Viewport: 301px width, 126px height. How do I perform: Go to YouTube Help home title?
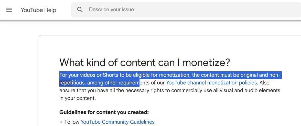click(38, 10)
